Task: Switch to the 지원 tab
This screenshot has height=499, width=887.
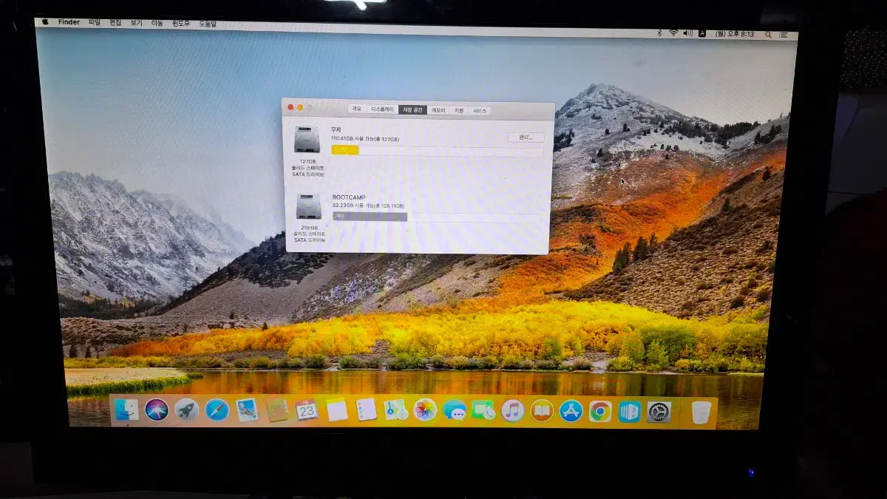Action: [459, 110]
